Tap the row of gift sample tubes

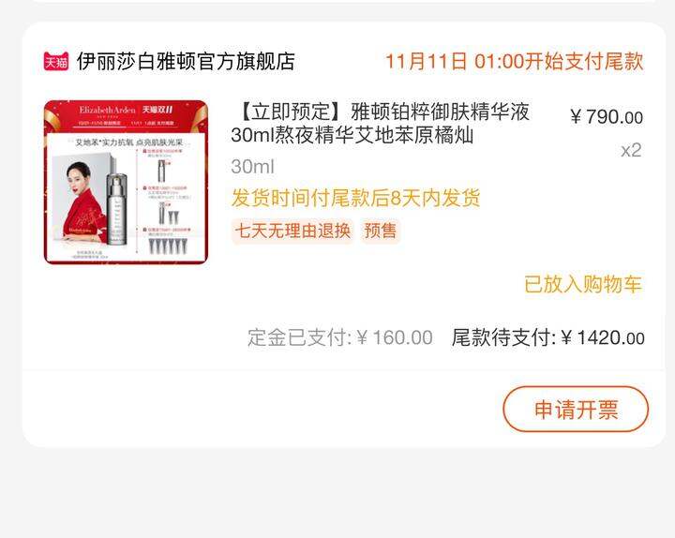pyautogui.click(x=169, y=247)
